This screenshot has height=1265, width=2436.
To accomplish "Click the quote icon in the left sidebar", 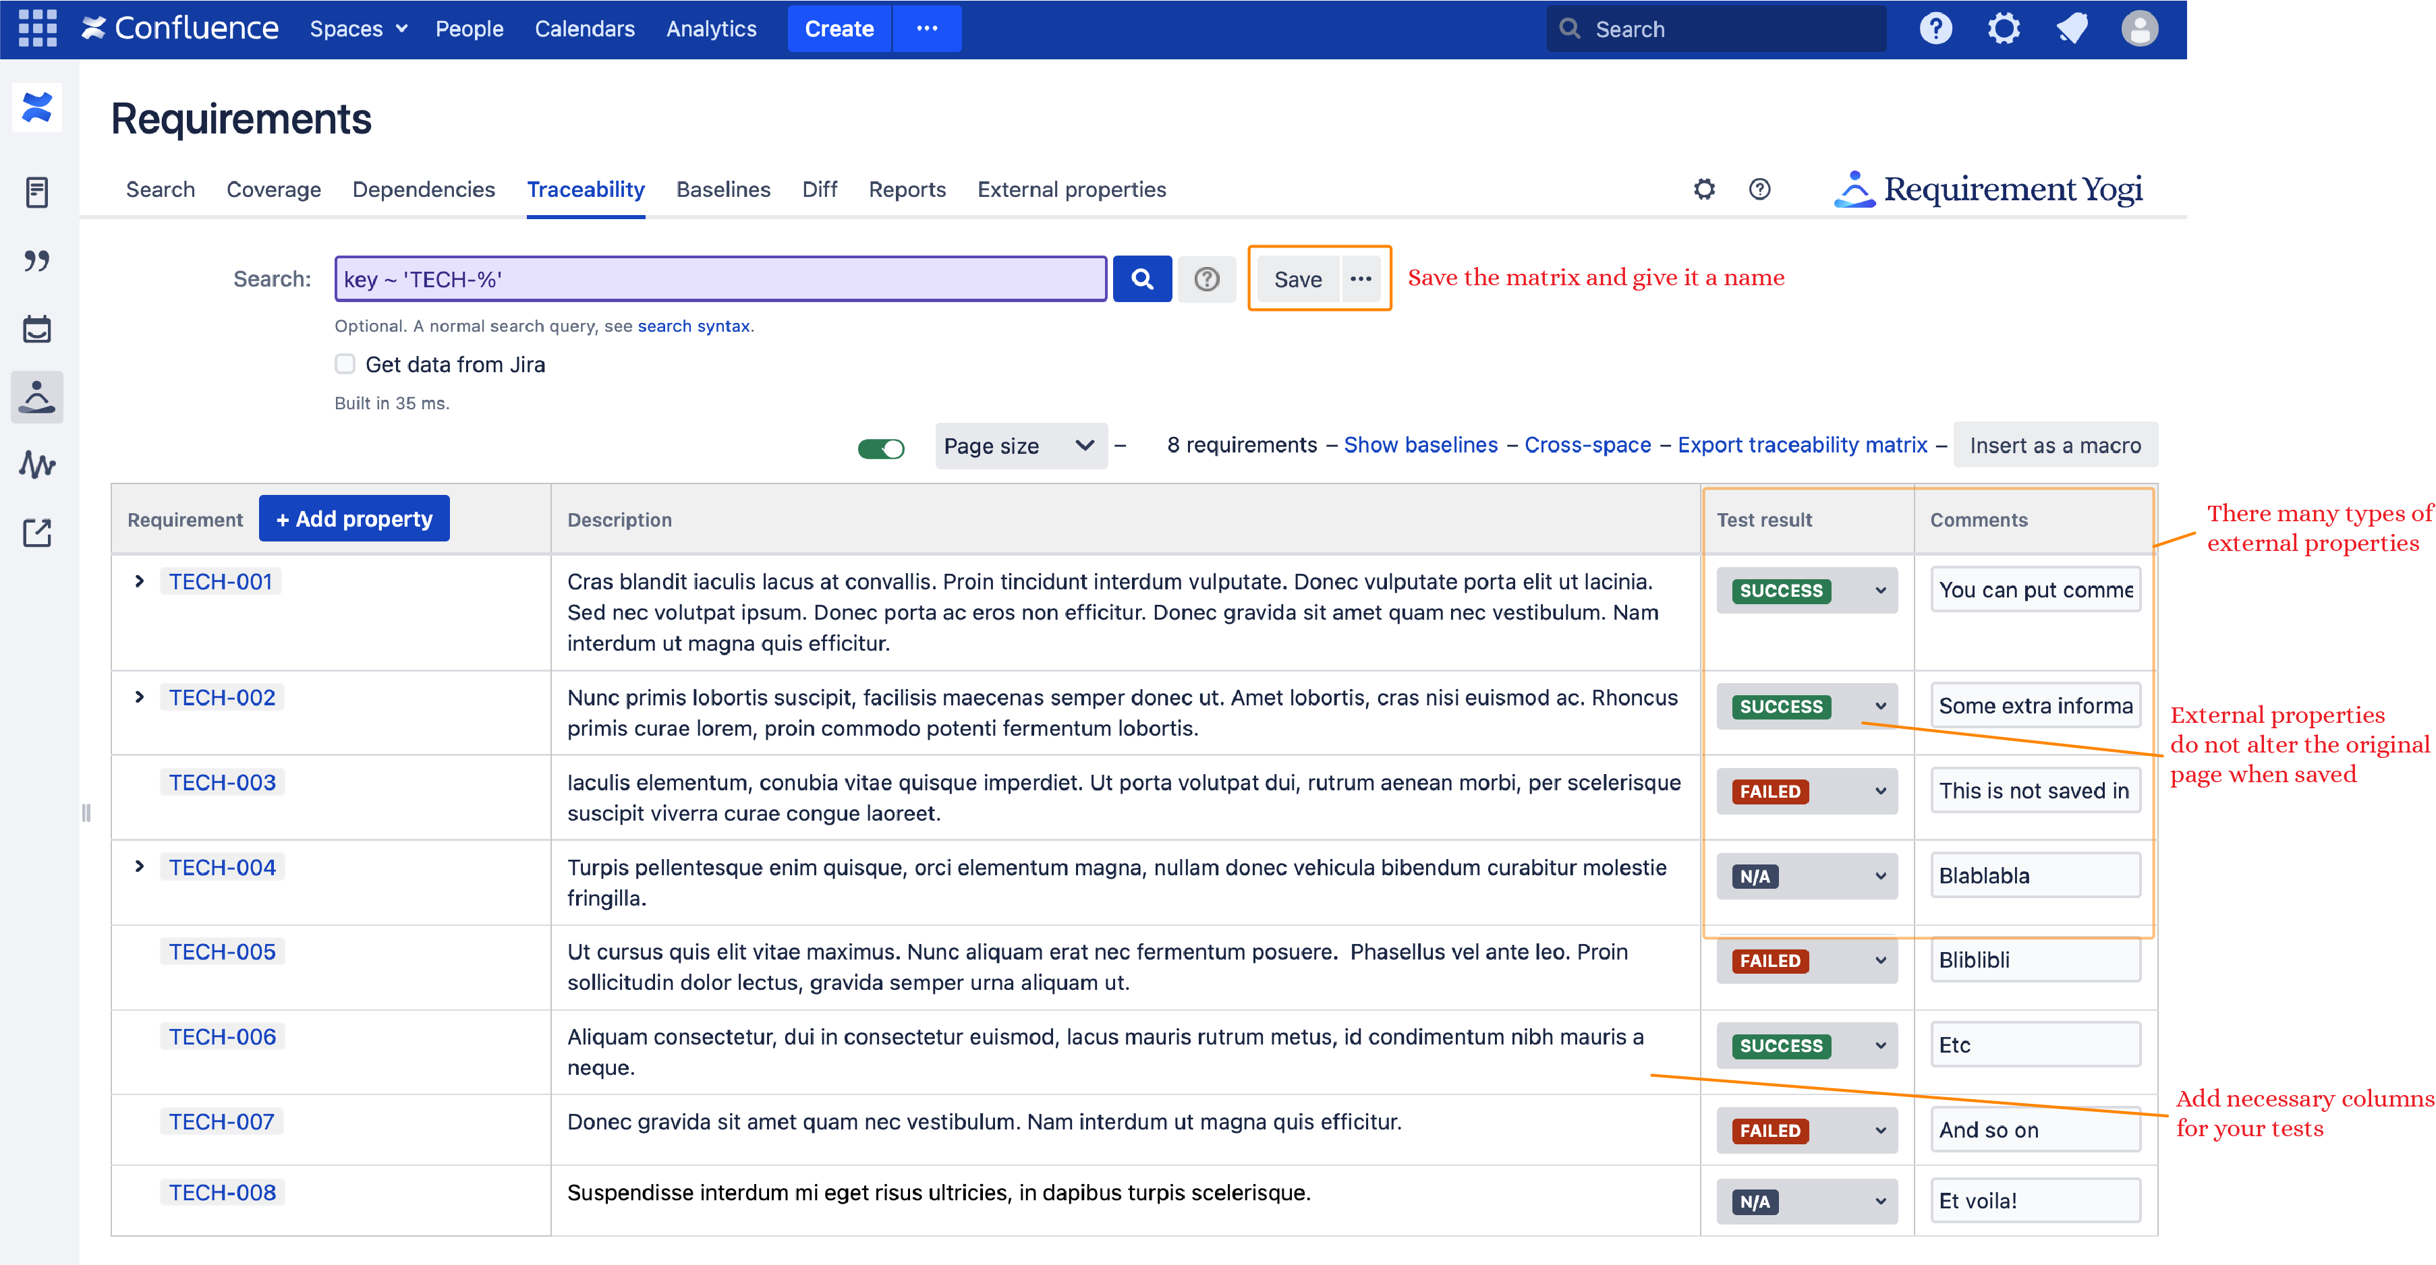I will pyautogui.click(x=37, y=260).
